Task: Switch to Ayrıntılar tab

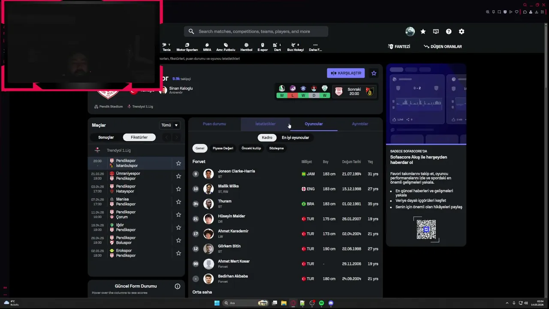Action: click(x=360, y=124)
